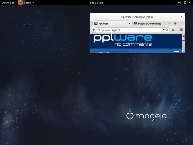The width and height of the screenshot is (193, 145).
Task: Click the page scrollbar up arrow
Action: point(183,35)
